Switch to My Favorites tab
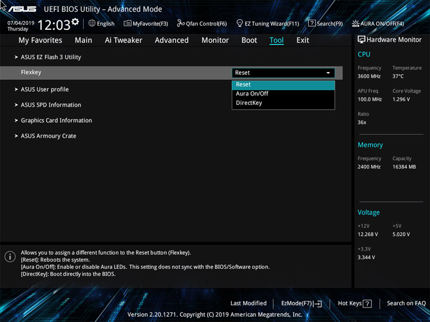Screen dimensions: 430x322 click(x=41, y=41)
